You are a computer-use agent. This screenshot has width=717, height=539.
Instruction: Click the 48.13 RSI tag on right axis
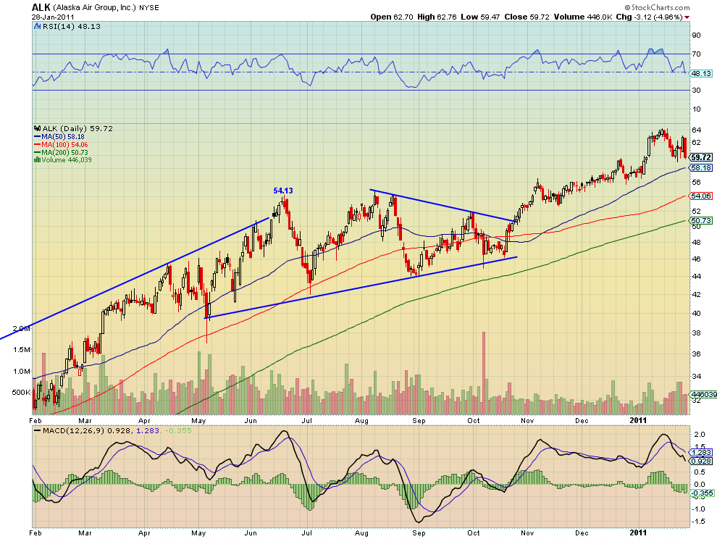[x=700, y=74]
